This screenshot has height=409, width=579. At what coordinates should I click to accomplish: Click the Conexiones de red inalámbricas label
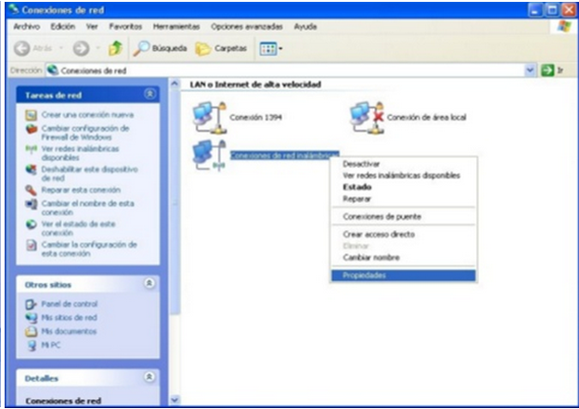point(284,156)
